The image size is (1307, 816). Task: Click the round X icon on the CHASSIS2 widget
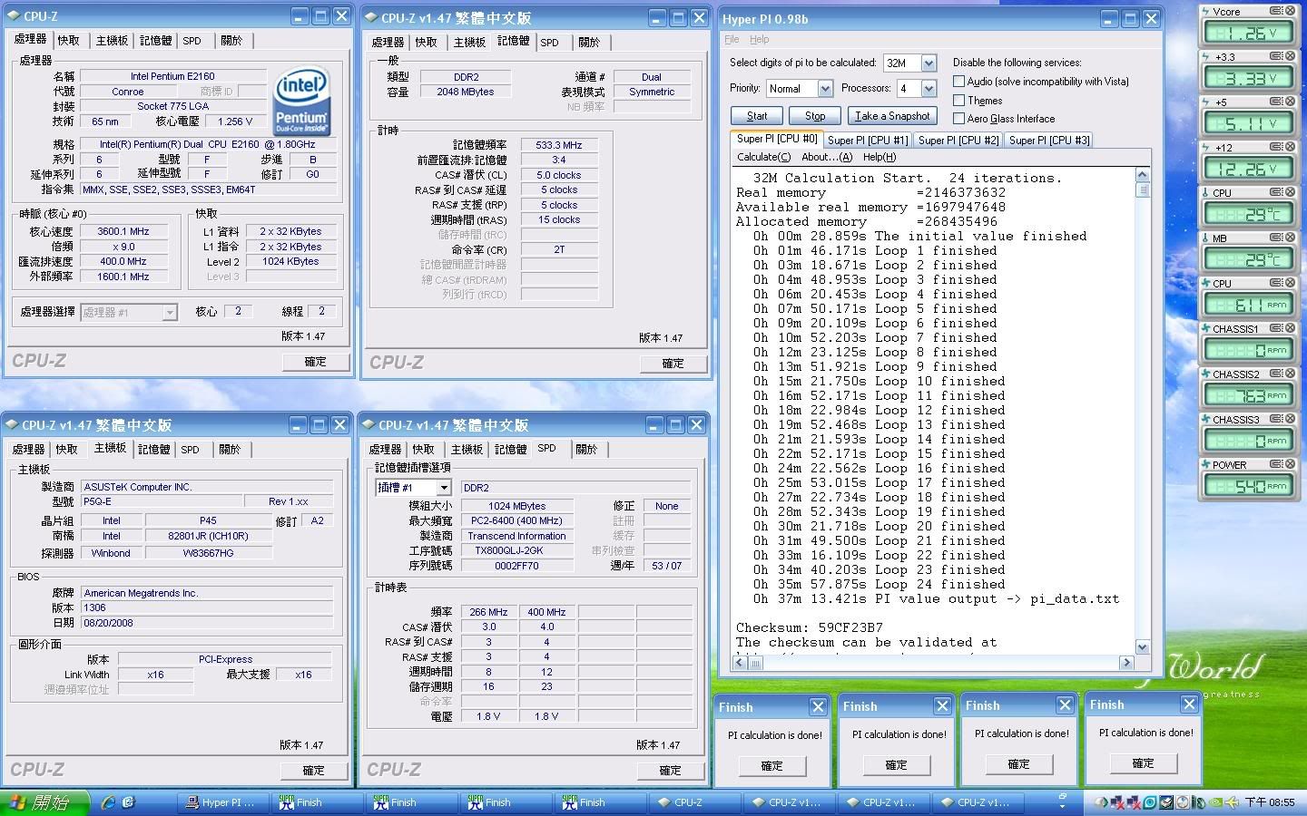1289,374
